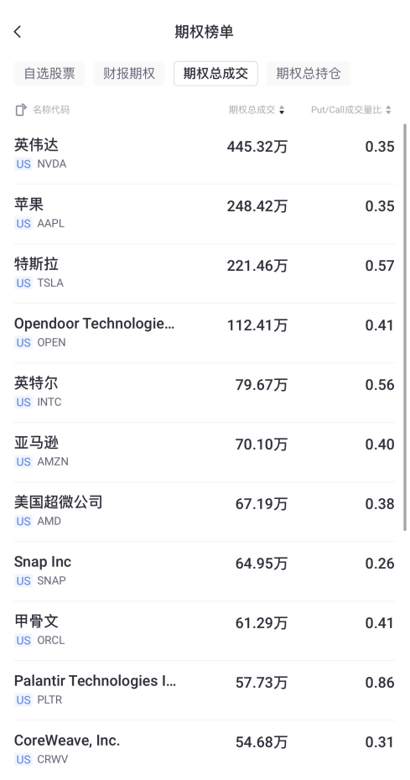
Task: Open 美国超微公司 AMD row
Action: (x=205, y=512)
